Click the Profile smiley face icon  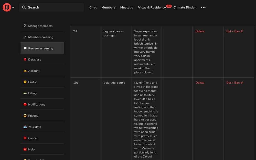25,82
